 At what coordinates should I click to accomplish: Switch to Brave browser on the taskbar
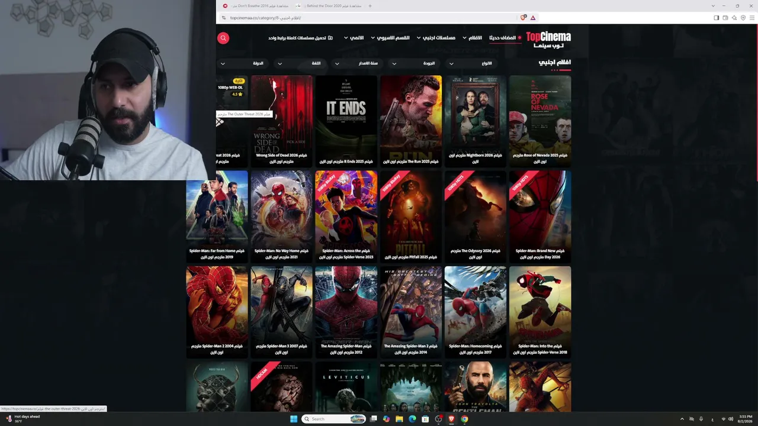pyautogui.click(x=451, y=419)
